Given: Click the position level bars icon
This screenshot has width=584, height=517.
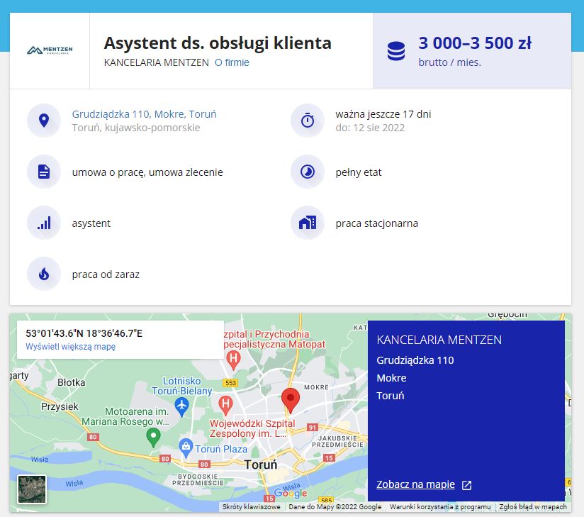Looking at the screenshot, I should pos(44,223).
